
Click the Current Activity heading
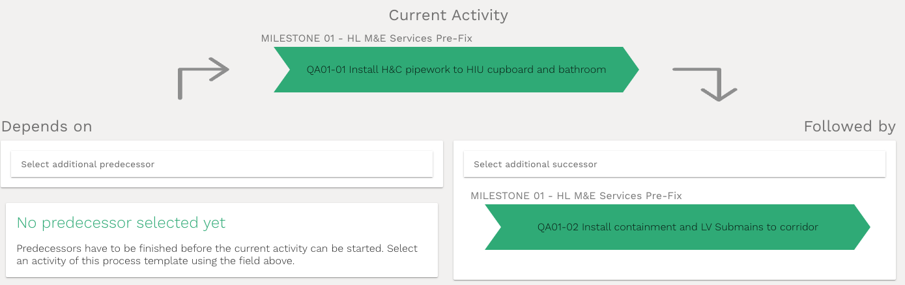click(x=448, y=15)
